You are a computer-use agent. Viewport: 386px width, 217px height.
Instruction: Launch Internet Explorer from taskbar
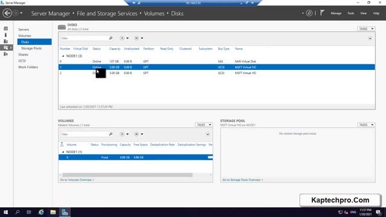tap(41, 212)
